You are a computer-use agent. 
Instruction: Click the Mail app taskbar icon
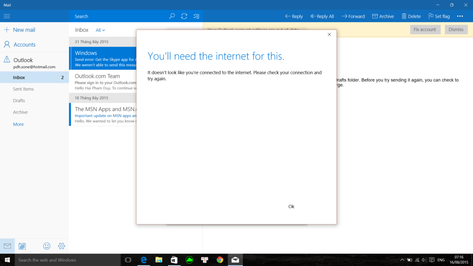tap(235, 260)
